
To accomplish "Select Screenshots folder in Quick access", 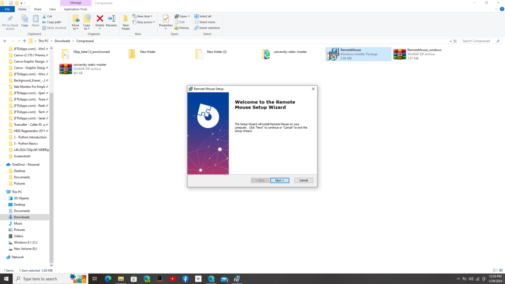I will coord(22,156).
